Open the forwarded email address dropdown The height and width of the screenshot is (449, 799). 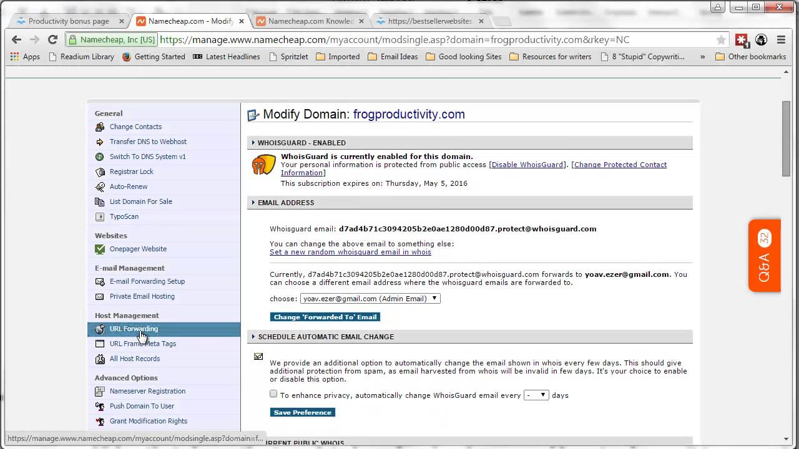(370, 299)
